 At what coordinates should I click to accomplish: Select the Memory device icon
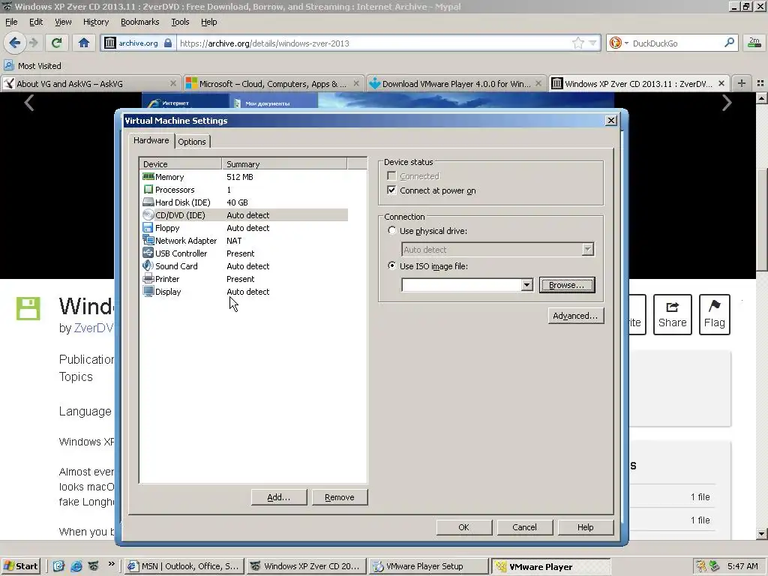[148, 176]
